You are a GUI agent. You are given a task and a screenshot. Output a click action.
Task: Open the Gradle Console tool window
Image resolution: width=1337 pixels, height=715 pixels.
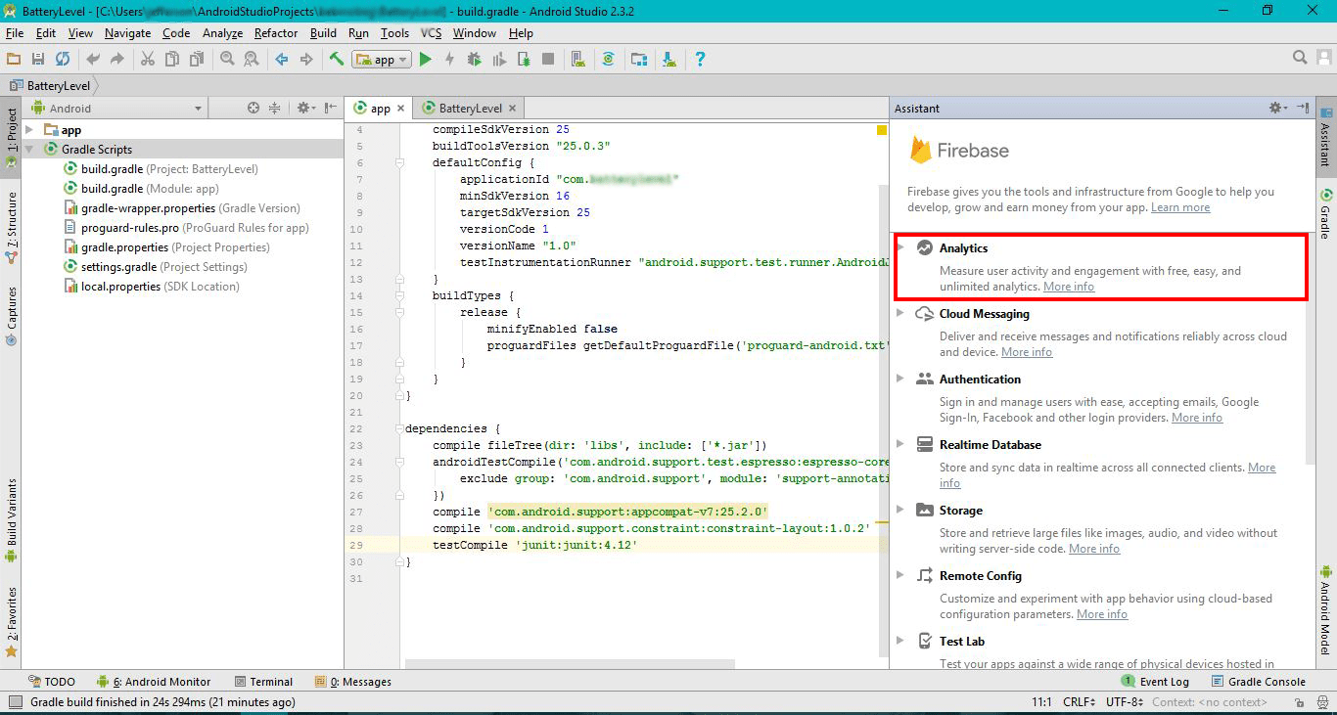click(x=1259, y=682)
